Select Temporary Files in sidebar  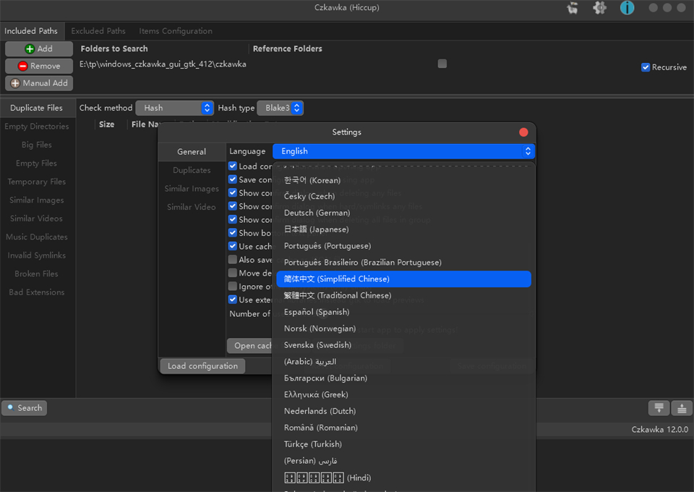[37, 182]
